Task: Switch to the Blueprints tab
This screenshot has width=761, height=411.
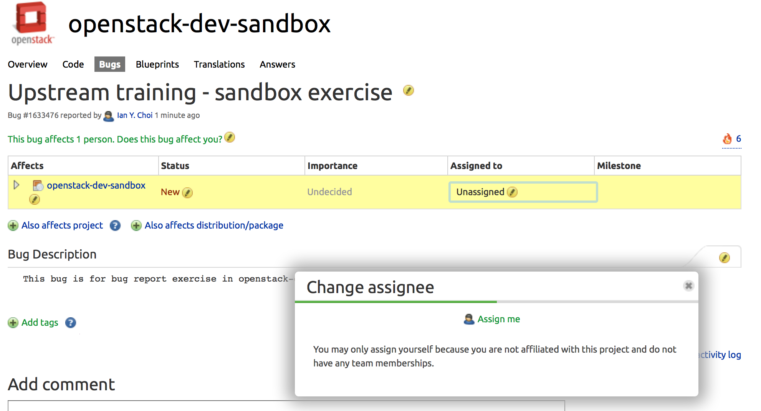Action: pyautogui.click(x=157, y=65)
